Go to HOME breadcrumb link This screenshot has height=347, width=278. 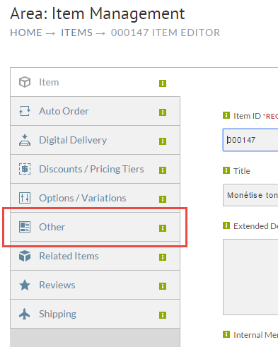pyautogui.click(x=26, y=33)
